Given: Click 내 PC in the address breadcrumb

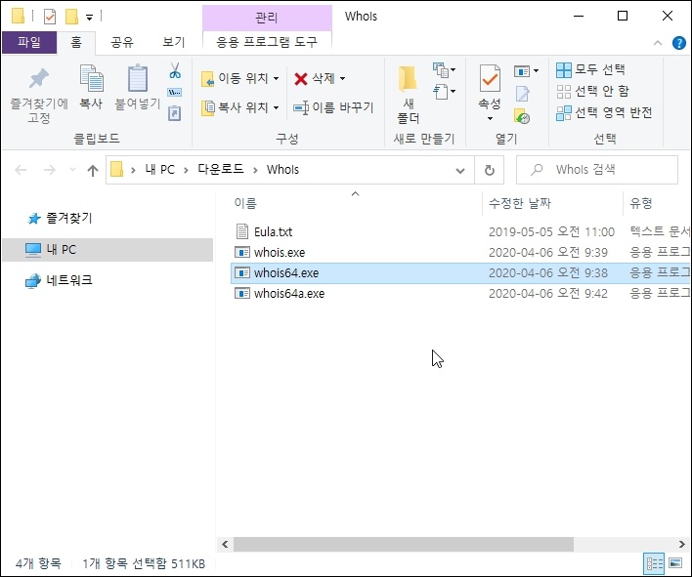Looking at the screenshot, I should pos(160,170).
